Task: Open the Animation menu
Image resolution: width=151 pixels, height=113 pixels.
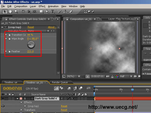Action: 53,6
